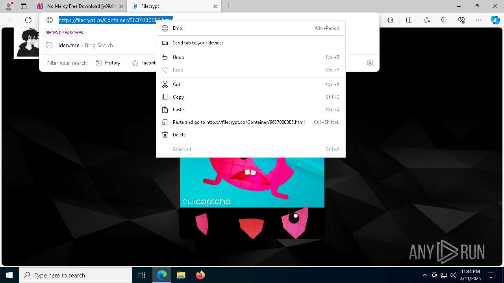The width and height of the screenshot is (504, 283).
Task: Choose Emoji from the context menu
Action: coord(251,28)
